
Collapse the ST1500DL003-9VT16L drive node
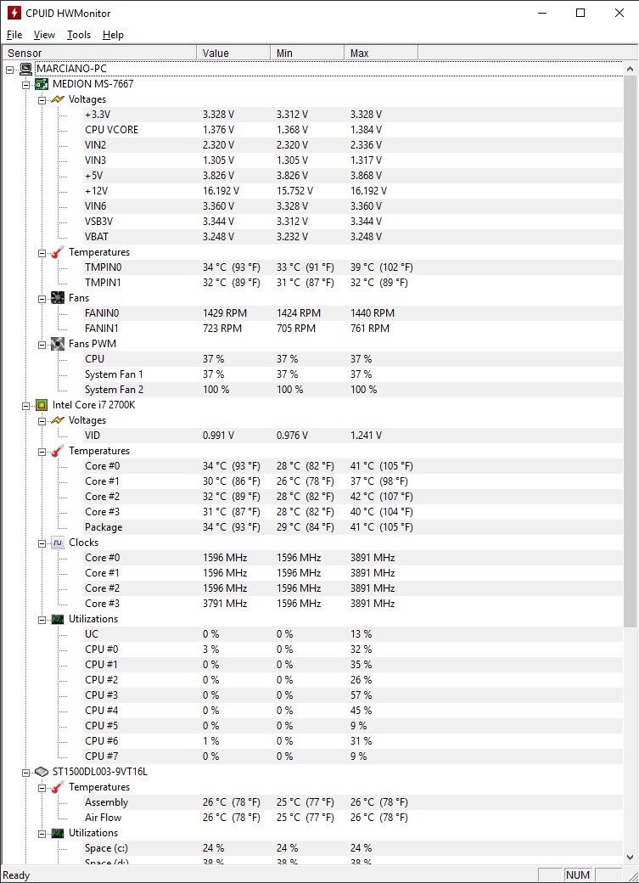(x=26, y=773)
